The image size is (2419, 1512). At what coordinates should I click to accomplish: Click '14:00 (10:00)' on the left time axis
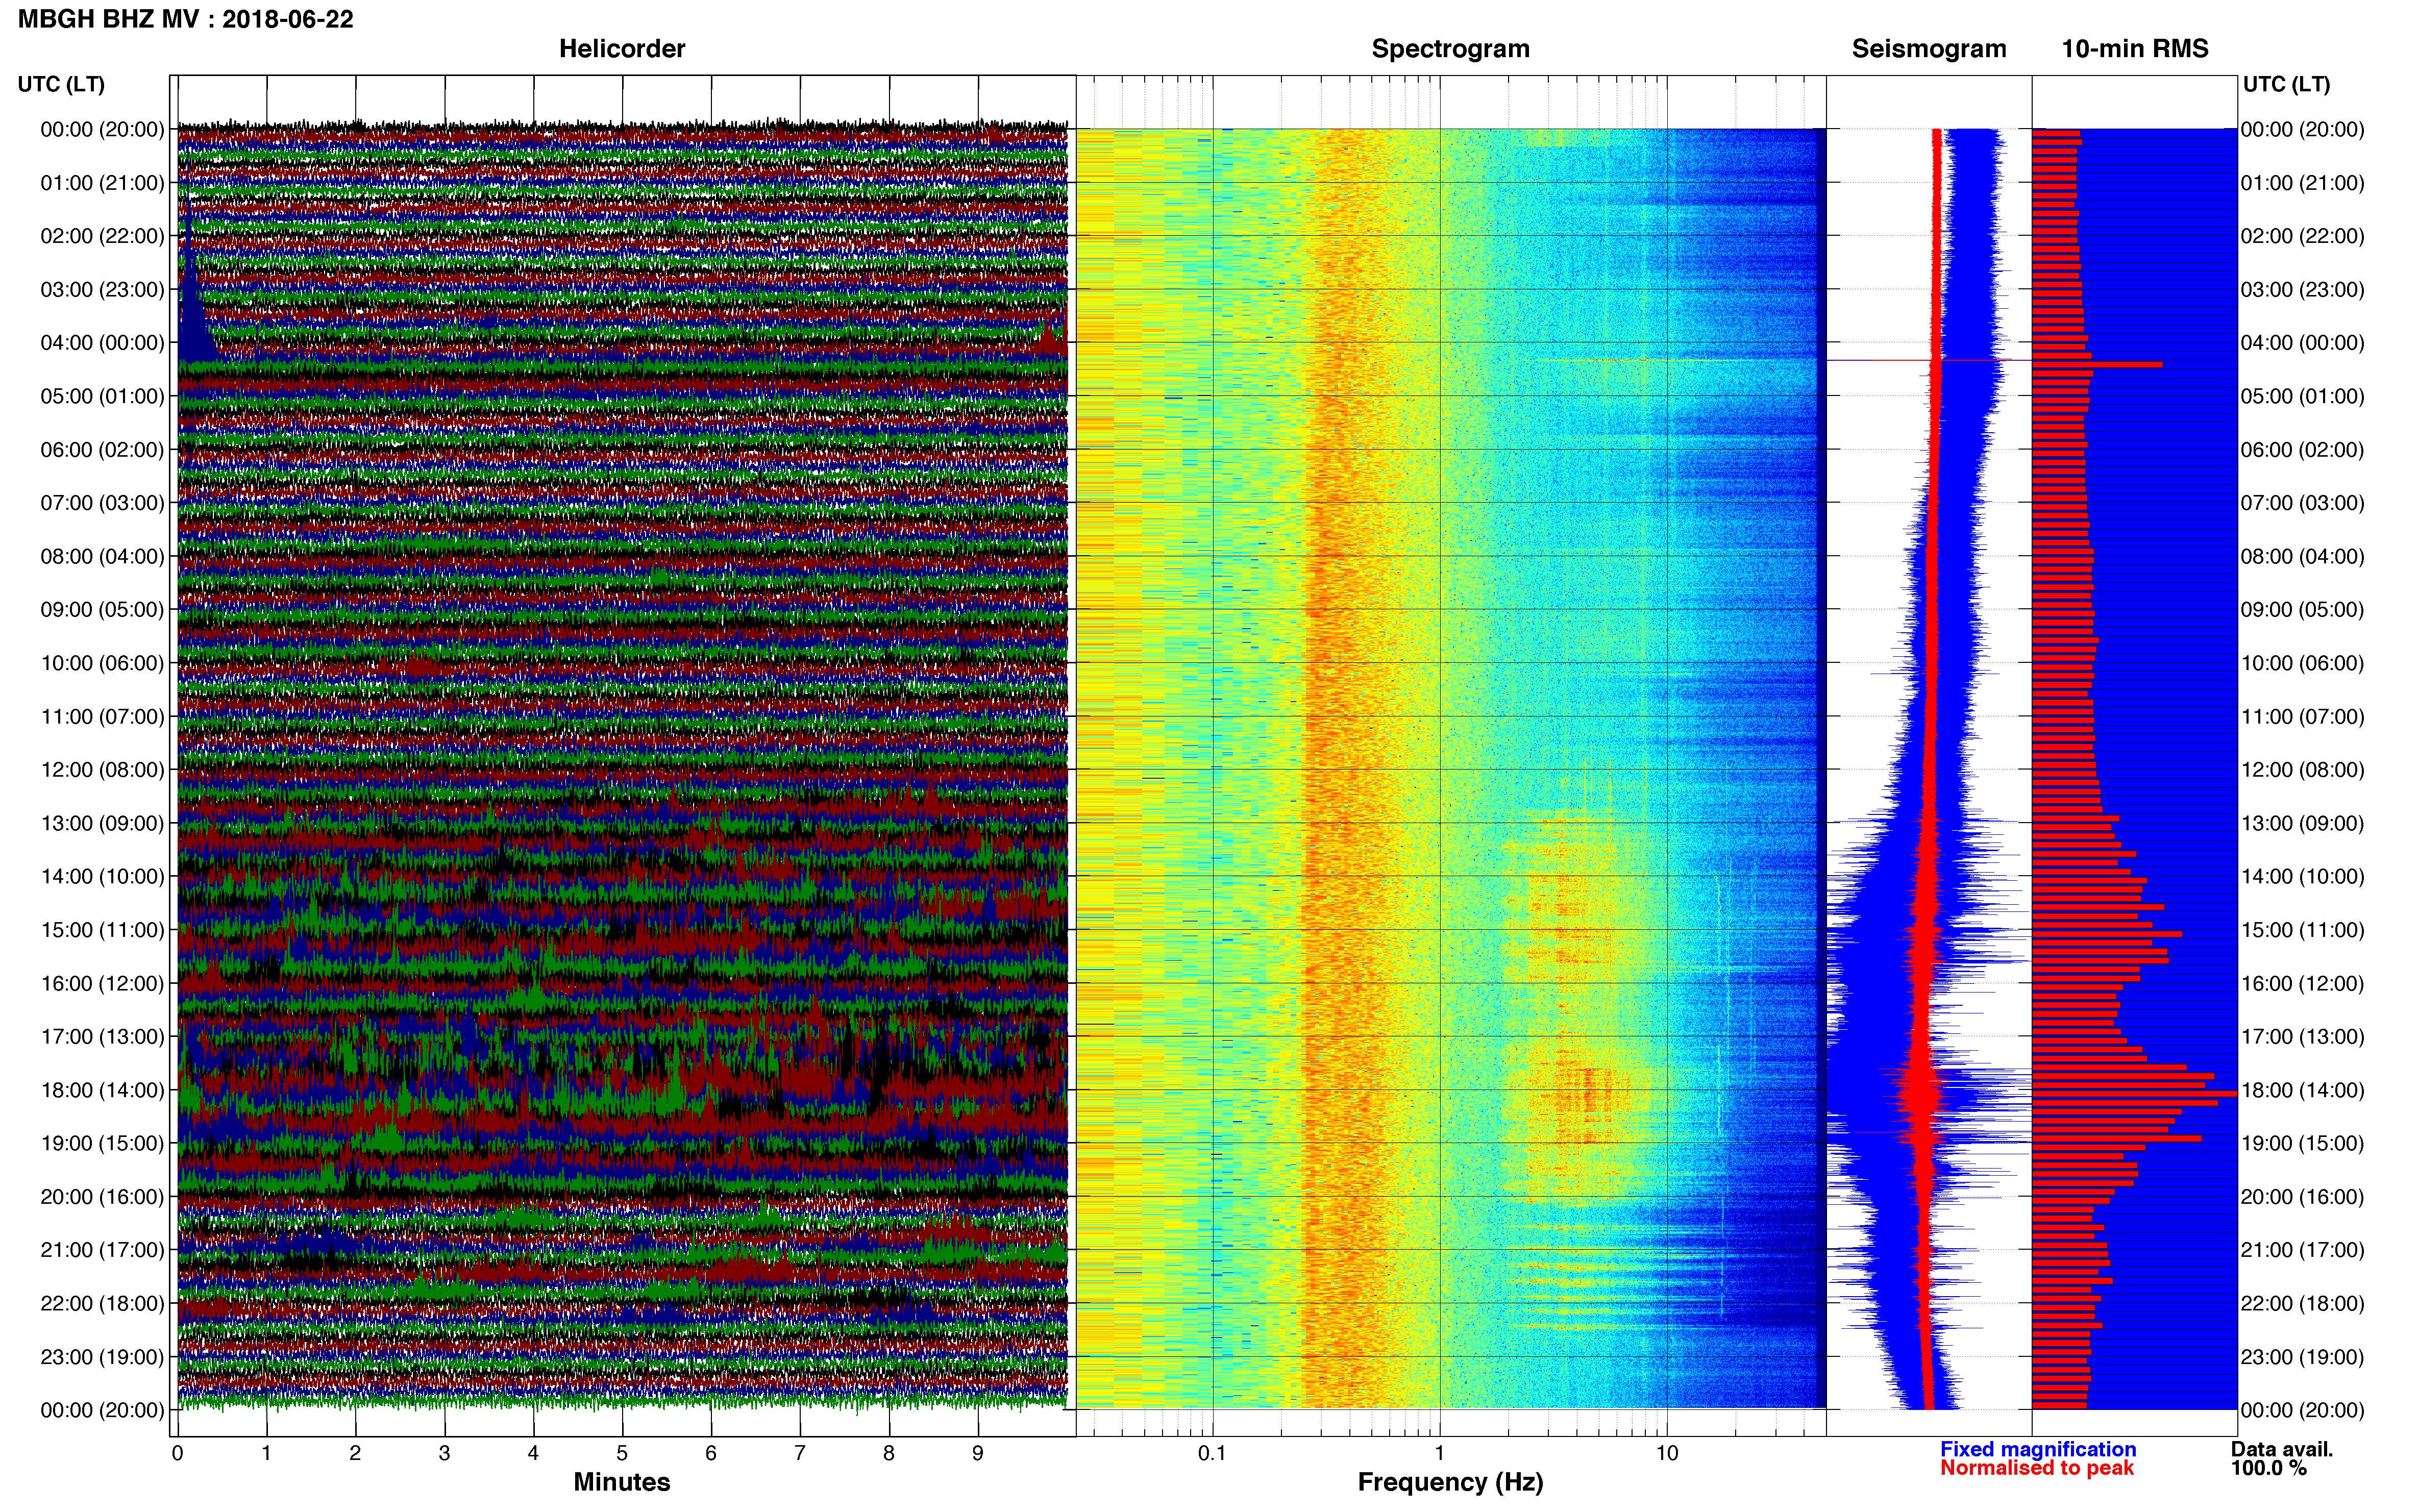pyautogui.click(x=102, y=877)
